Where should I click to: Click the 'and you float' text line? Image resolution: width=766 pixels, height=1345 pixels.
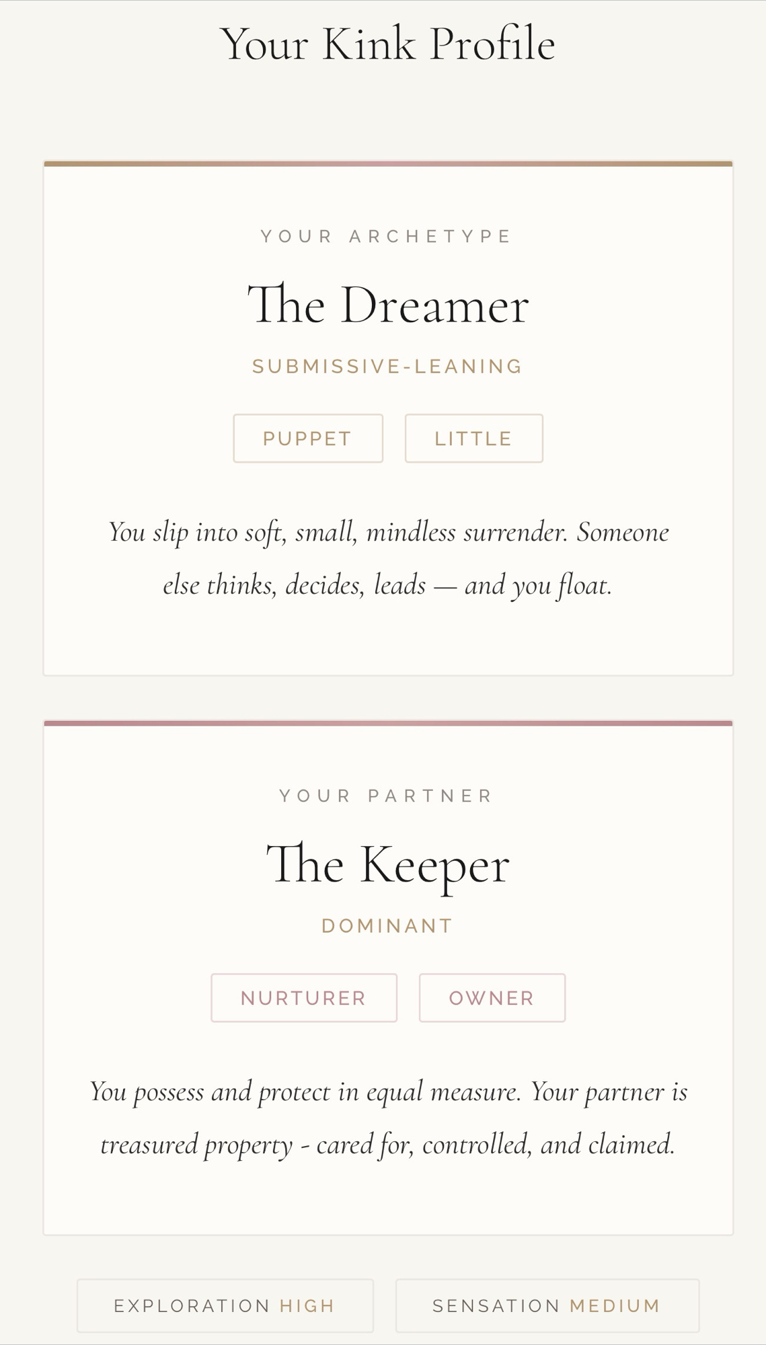[x=388, y=585]
